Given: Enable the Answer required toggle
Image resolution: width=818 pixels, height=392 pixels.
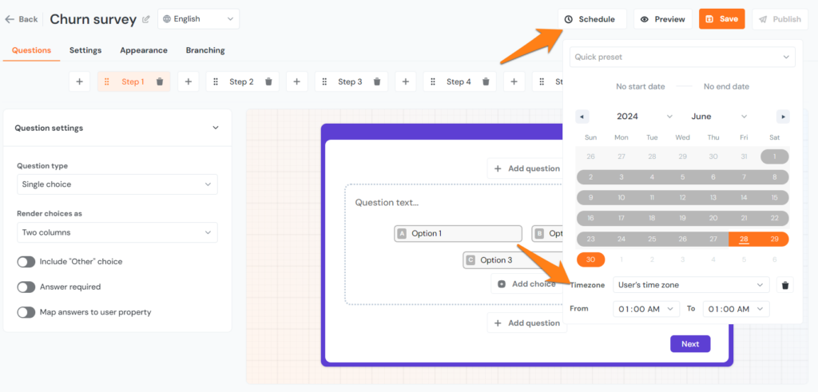Looking at the screenshot, I should (26, 287).
